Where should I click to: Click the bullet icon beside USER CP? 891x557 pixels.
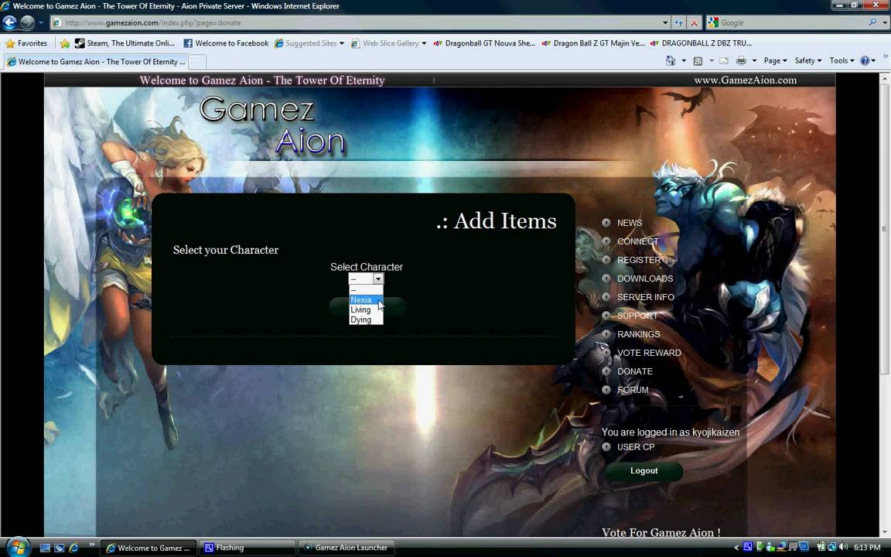[x=606, y=446]
